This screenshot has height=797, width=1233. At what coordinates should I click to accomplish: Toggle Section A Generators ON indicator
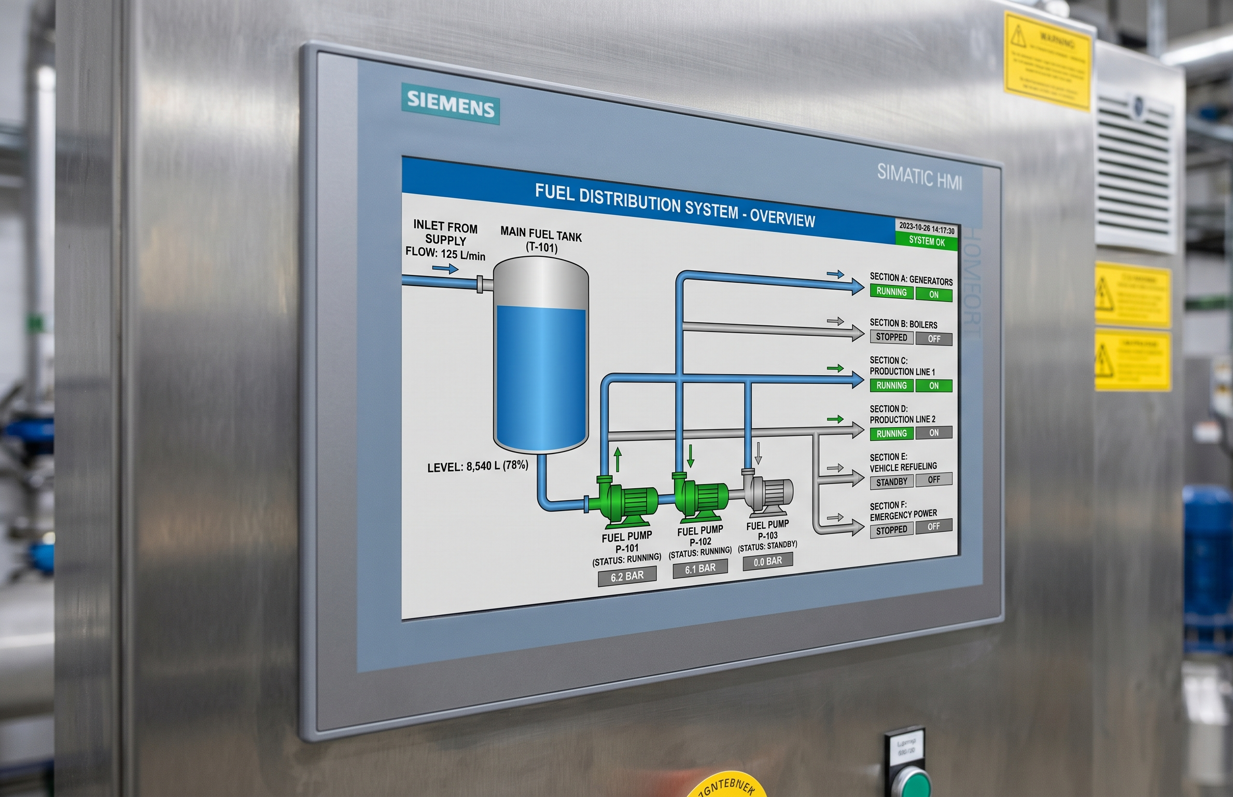[x=934, y=295]
